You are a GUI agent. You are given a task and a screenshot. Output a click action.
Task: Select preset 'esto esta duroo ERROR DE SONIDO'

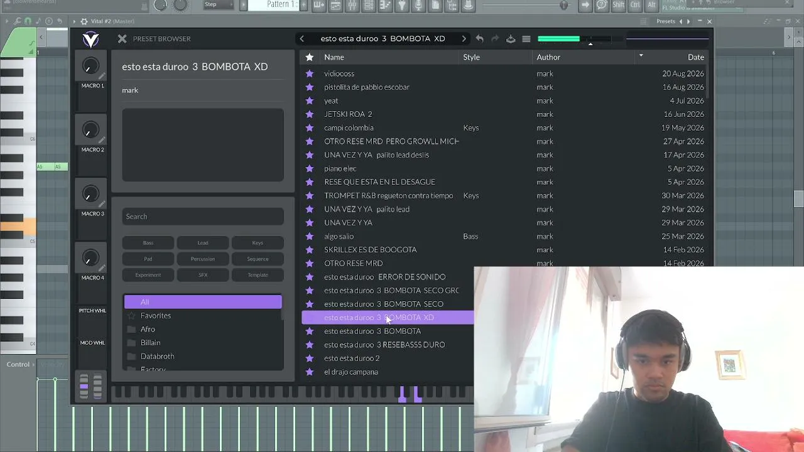pos(384,277)
